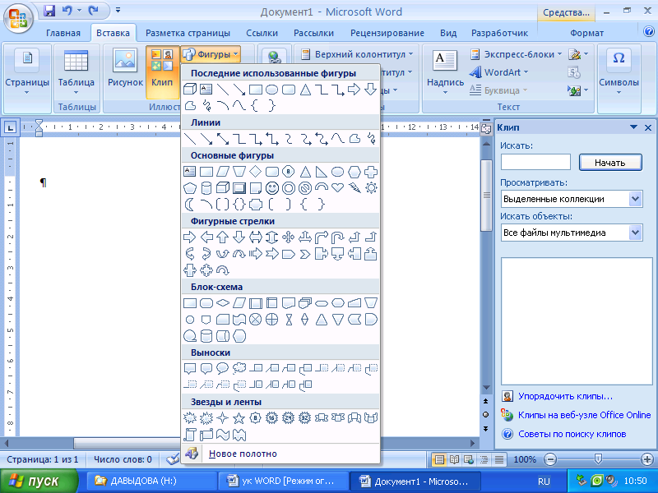Screen dimensions: 658x493
Task: Switch to Print Layout view in status bar
Action: coord(440,459)
